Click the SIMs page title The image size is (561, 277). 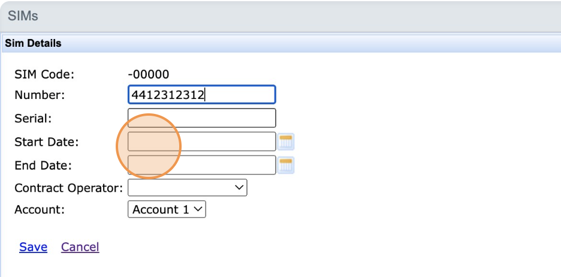[23, 16]
